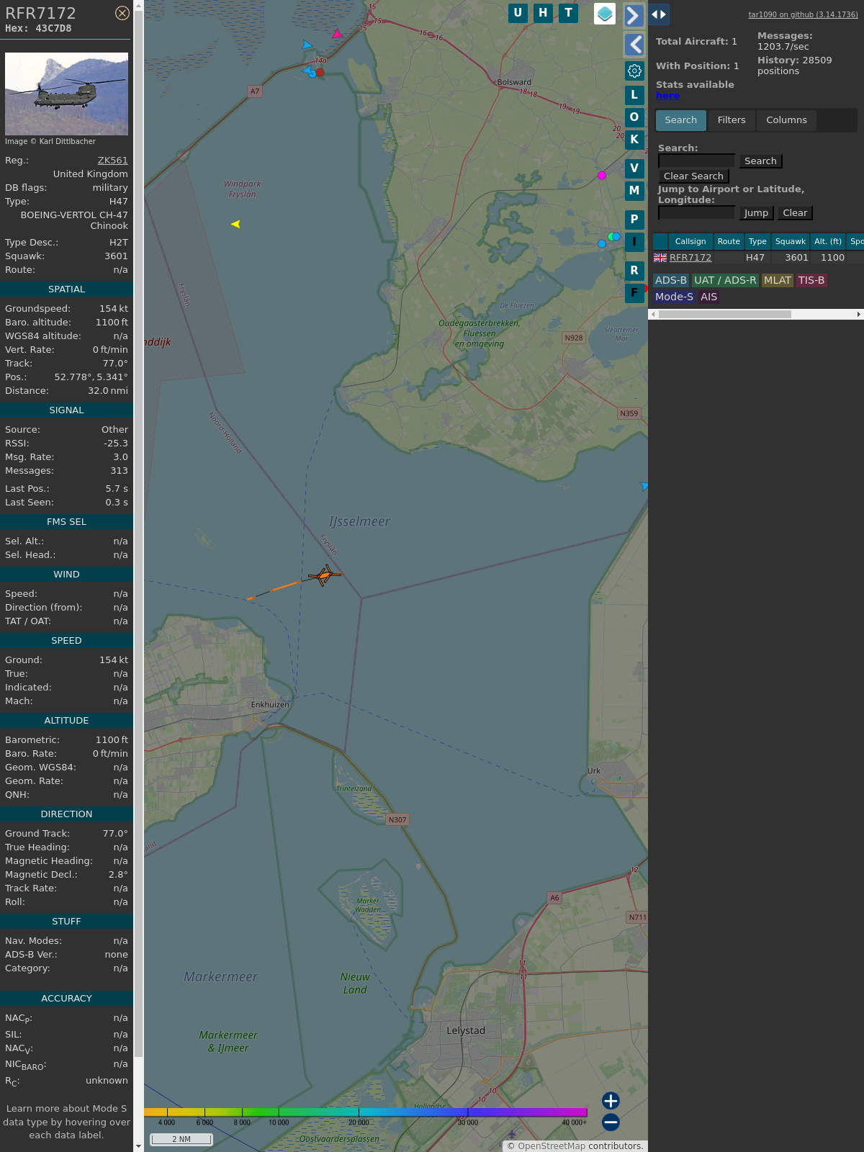
Task: Toggle the V map button
Action: 634,168
